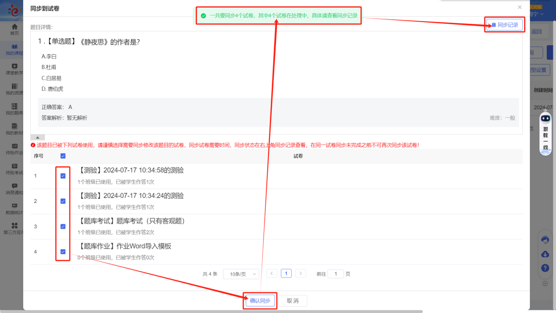The image size is (556, 313).
Task: Close the 同步到试卷 dialog
Action: (520, 7)
